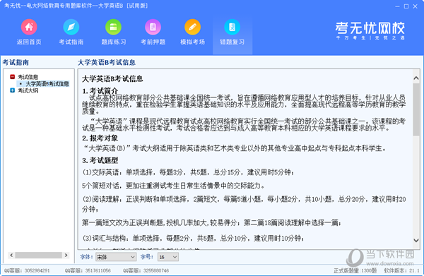Image resolution: width=424 pixels, height=276 pixels.
Task: Expand the 考试大纲 tree node
Action: (12, 90)
